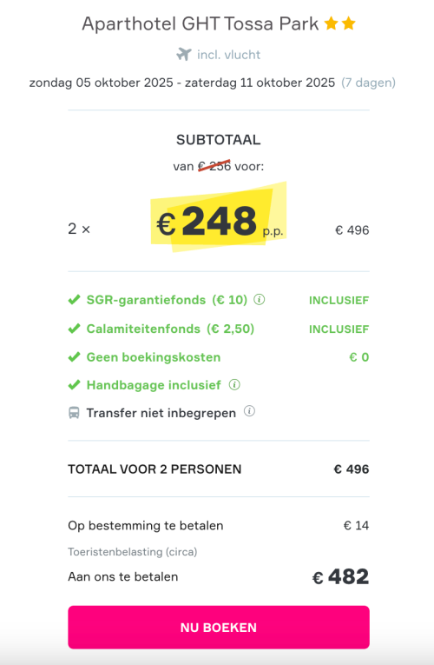Click the crossed-out € 256 price
This screenshot has height=665, width=434.
click(214, 166)
